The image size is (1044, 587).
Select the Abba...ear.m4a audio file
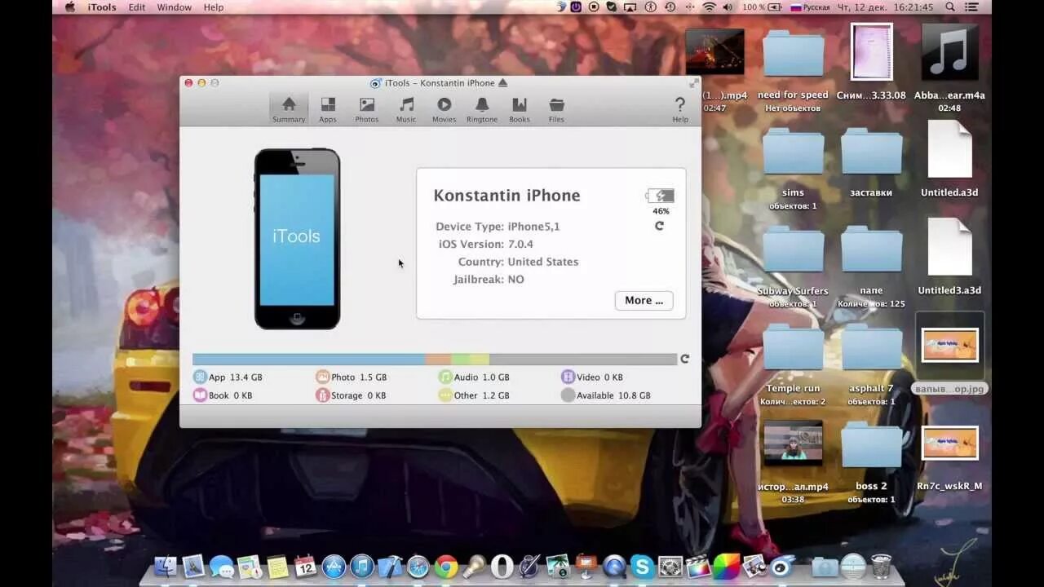point(949,52)
